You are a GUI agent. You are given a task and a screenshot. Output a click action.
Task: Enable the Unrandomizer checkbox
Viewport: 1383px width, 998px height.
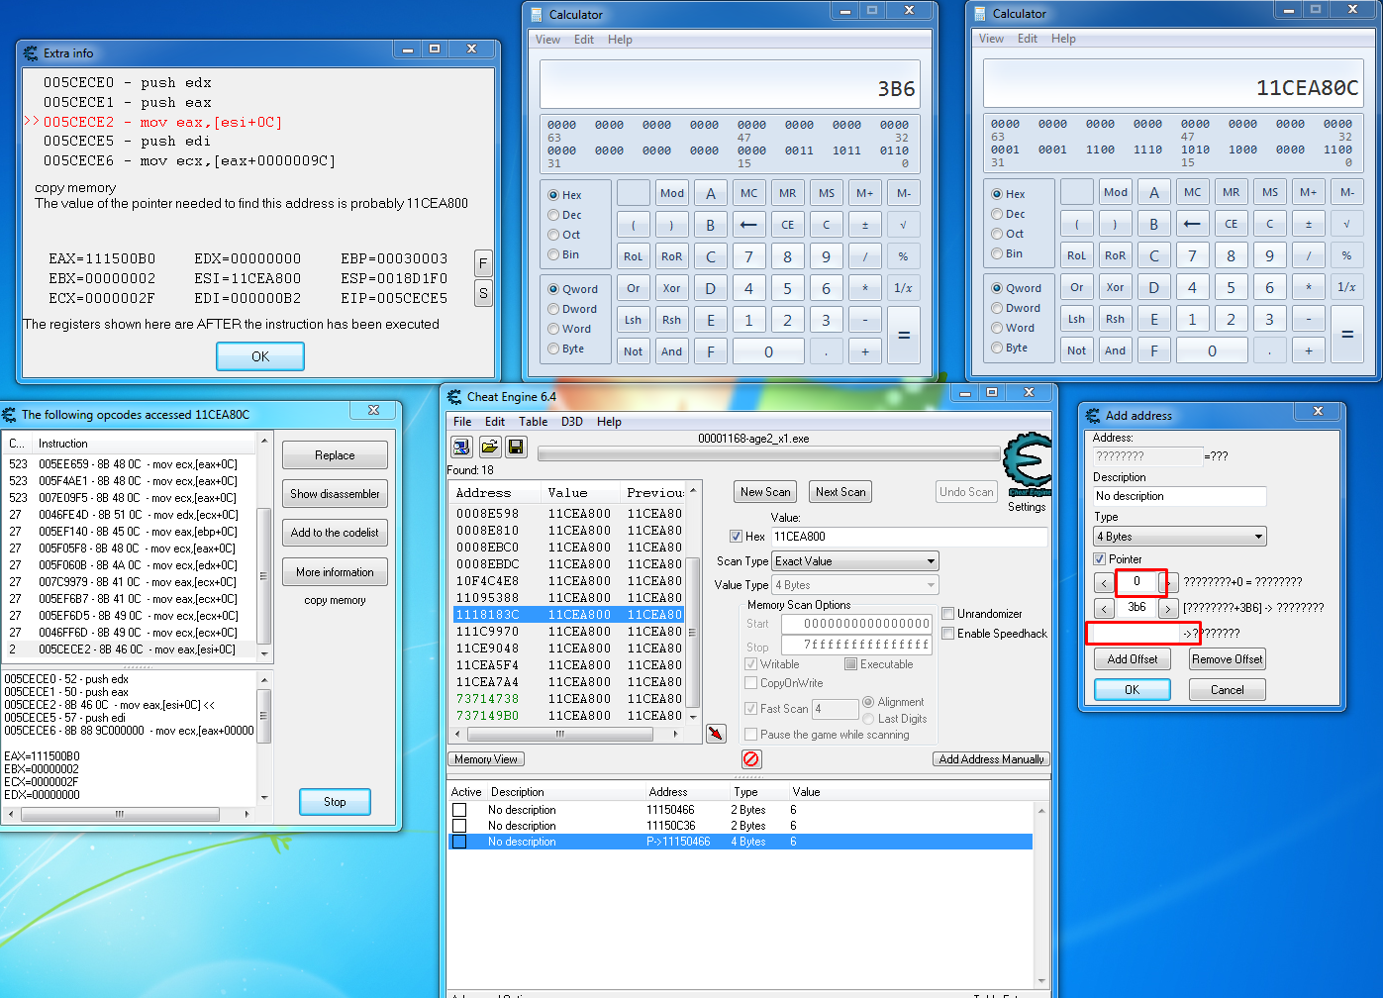[x=948, y=614]
